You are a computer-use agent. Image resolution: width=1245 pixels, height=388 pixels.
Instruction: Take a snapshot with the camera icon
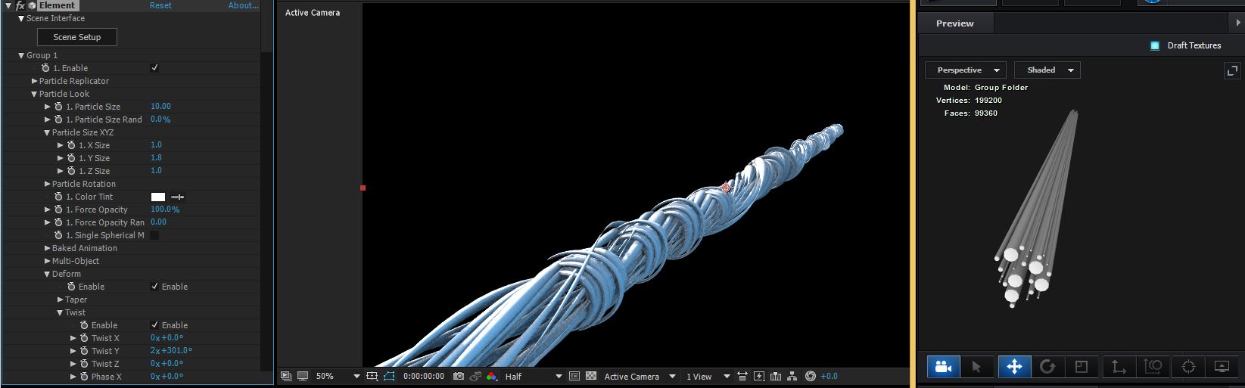click(x=459, y=376)
